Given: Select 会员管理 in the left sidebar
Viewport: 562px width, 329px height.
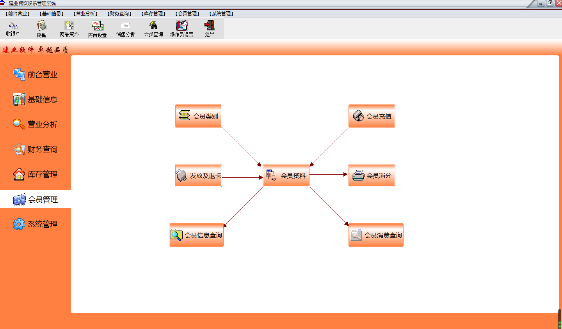Looking at the screenshot, I should [x=36, y=199].
